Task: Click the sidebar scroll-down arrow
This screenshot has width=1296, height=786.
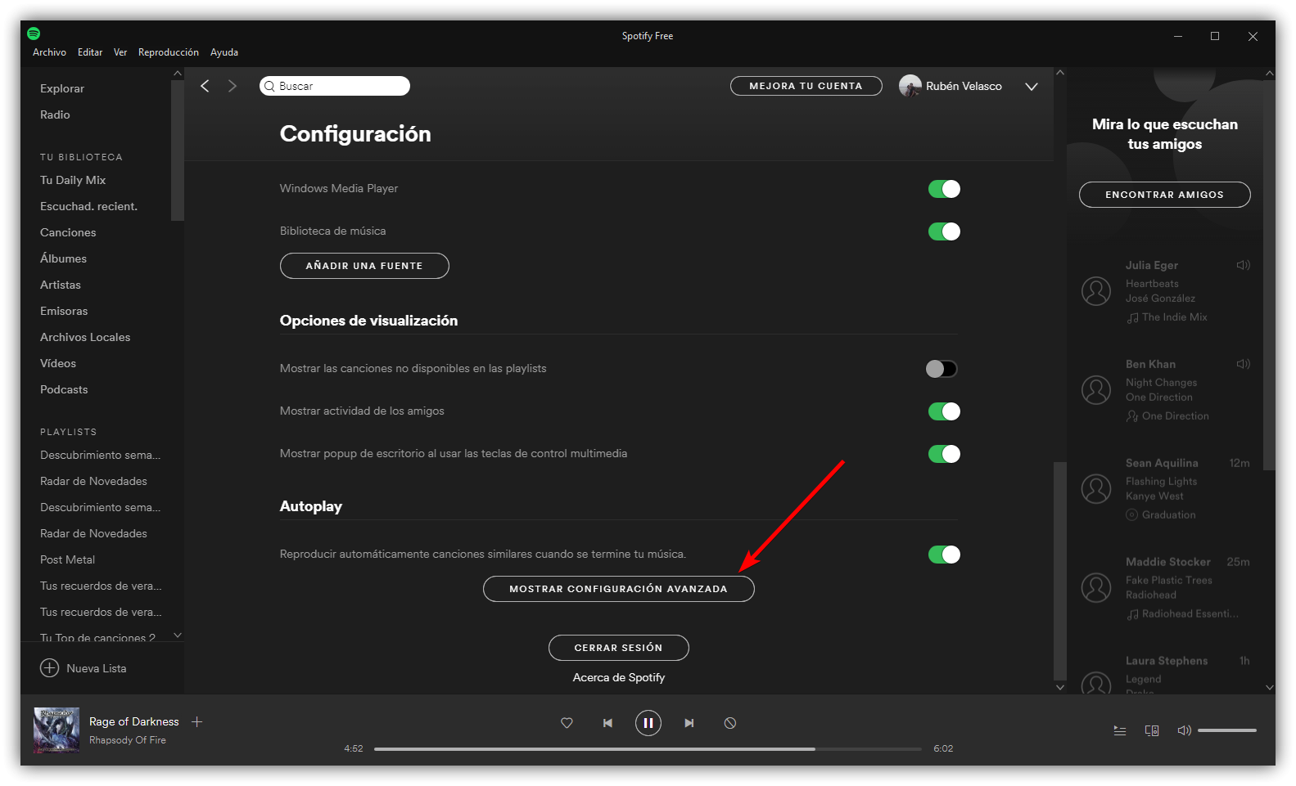Action: click(x=178, y=636)
